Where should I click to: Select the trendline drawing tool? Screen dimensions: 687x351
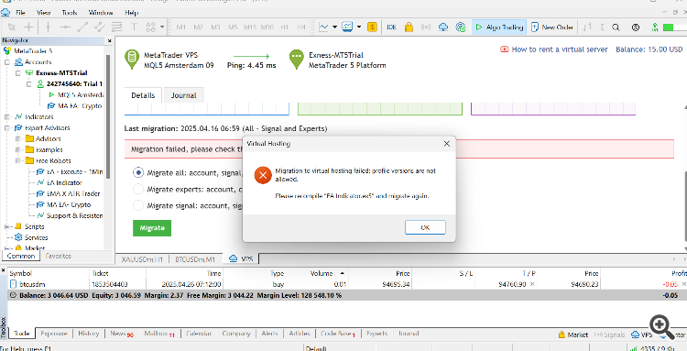coord(82,27)
